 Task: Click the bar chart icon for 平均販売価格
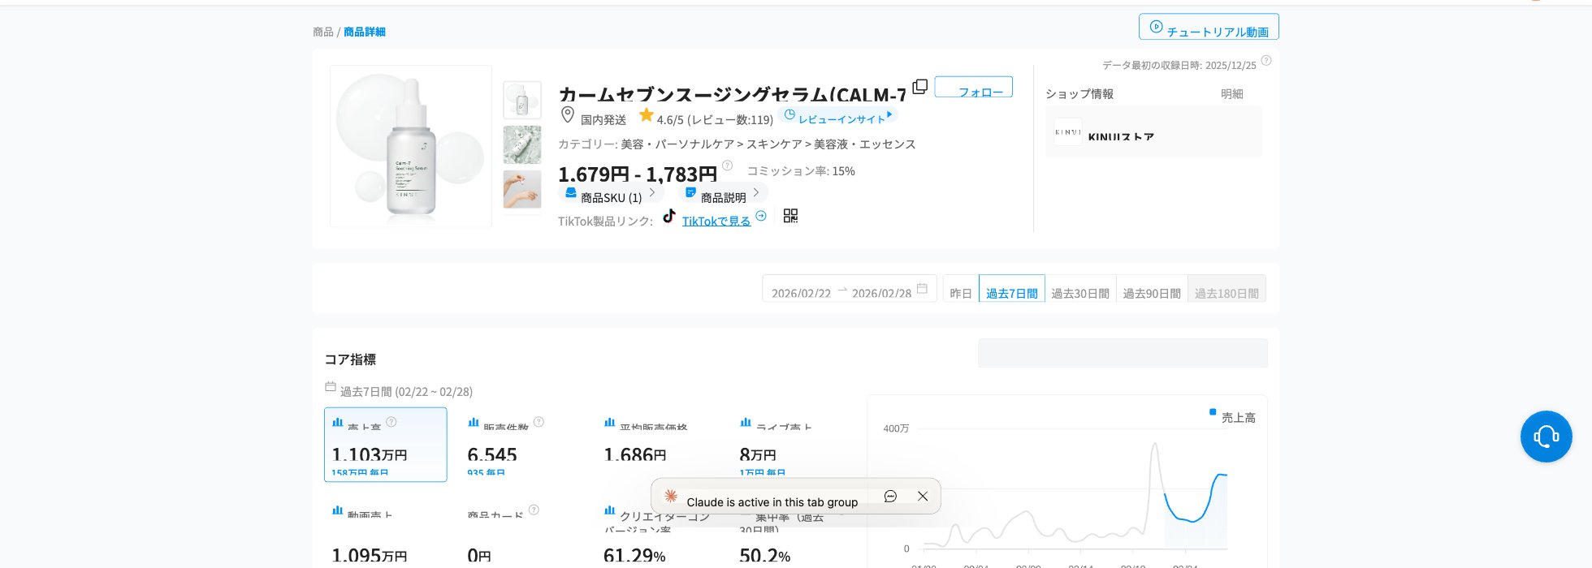(x=610, y=422)
